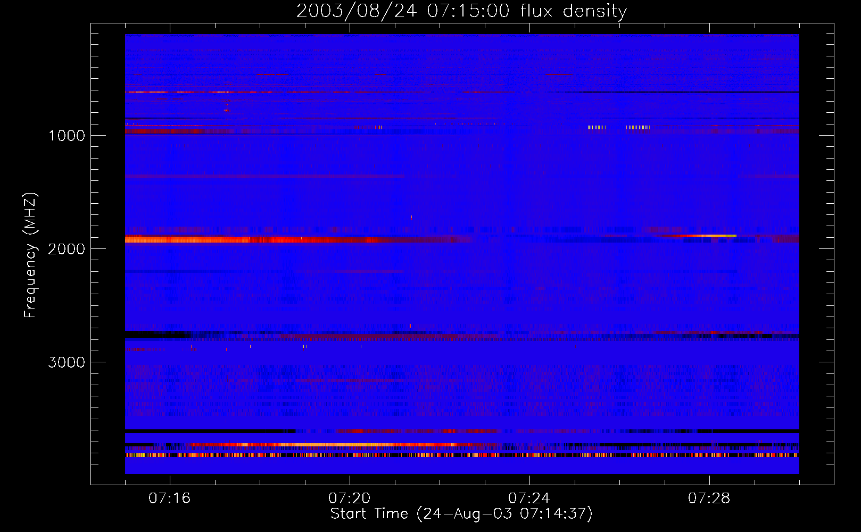861x532 pixels.
Task: Click the 'Frequency (MHZ)' axis label
Action: (30, 256)
